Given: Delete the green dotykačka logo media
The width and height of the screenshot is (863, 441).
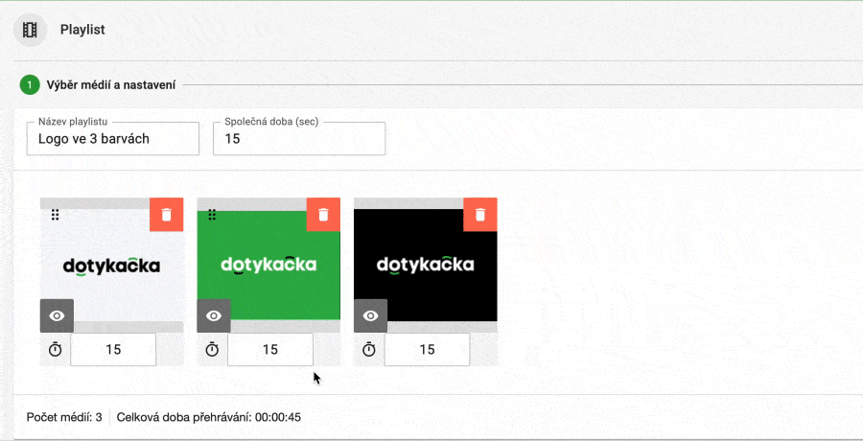Looking at the screenshot, I should 323,215.
